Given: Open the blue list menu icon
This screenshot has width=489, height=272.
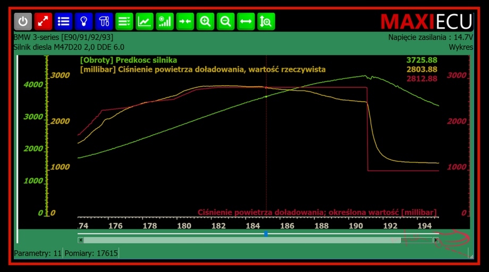Looking at the screenshot, I should pos(63,21).
